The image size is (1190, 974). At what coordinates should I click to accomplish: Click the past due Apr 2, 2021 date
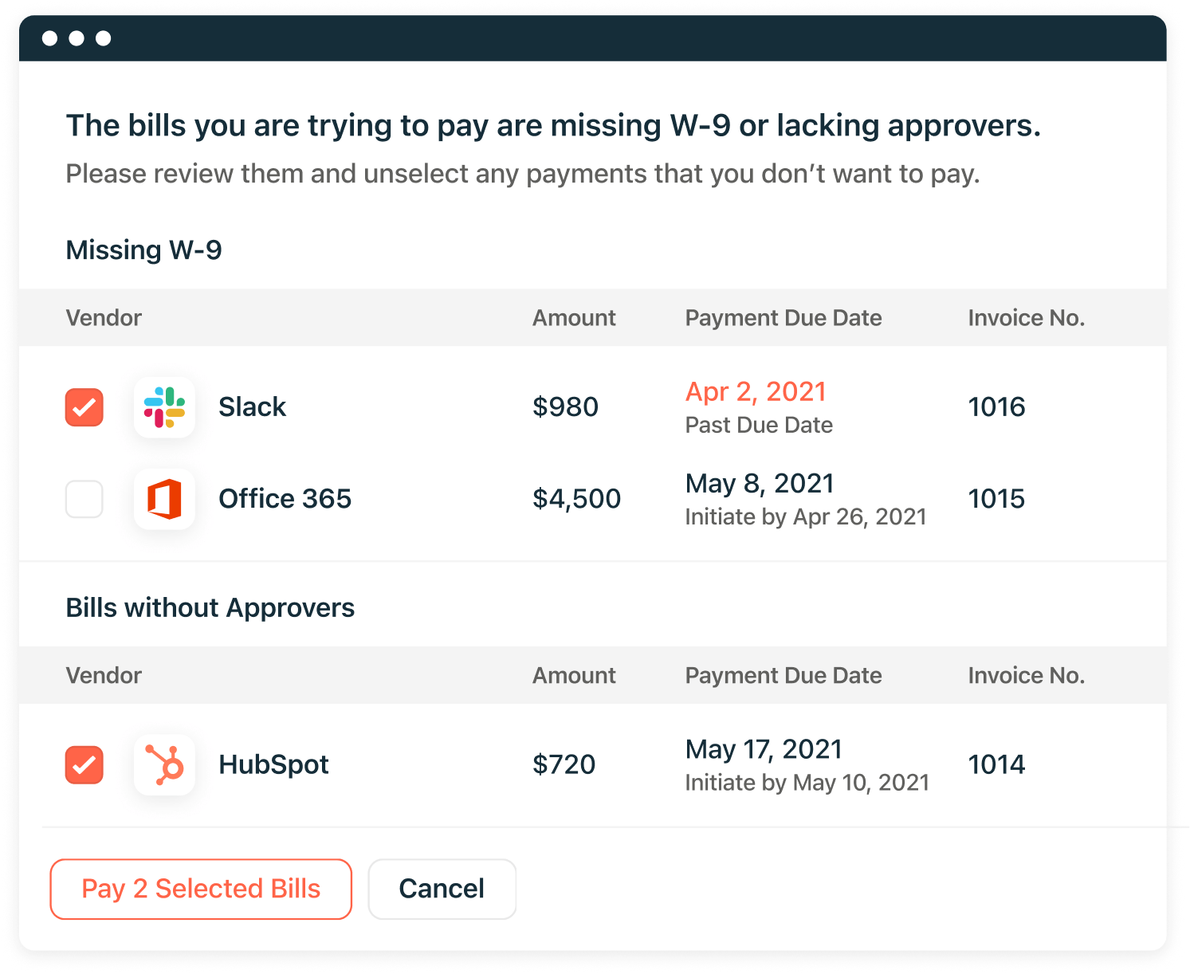(x=756, y=392)
